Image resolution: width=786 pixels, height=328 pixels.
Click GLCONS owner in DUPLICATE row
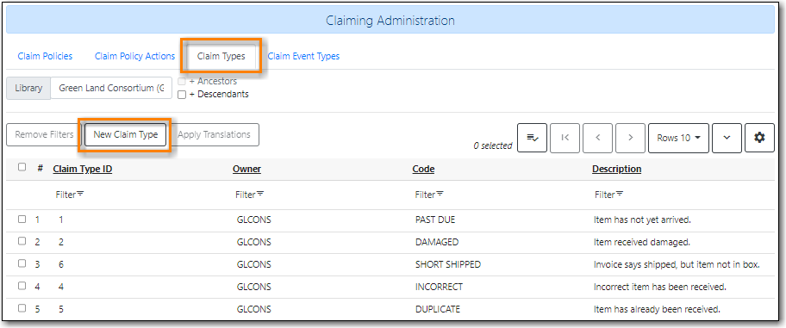(253, 309)
